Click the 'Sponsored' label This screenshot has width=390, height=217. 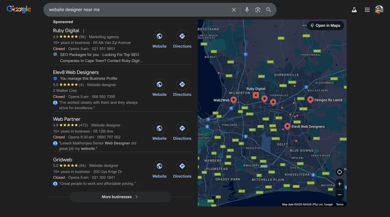coord(63,22)
